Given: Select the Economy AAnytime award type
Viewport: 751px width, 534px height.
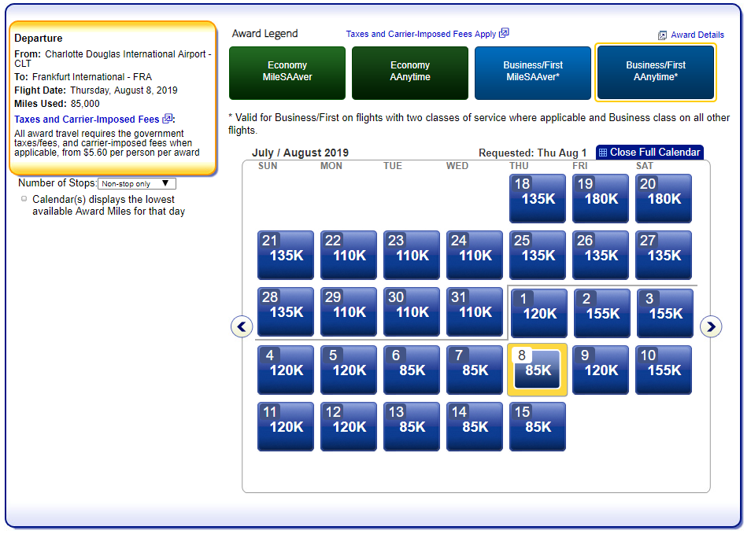Looking at the screenshot, I should 410,72.
